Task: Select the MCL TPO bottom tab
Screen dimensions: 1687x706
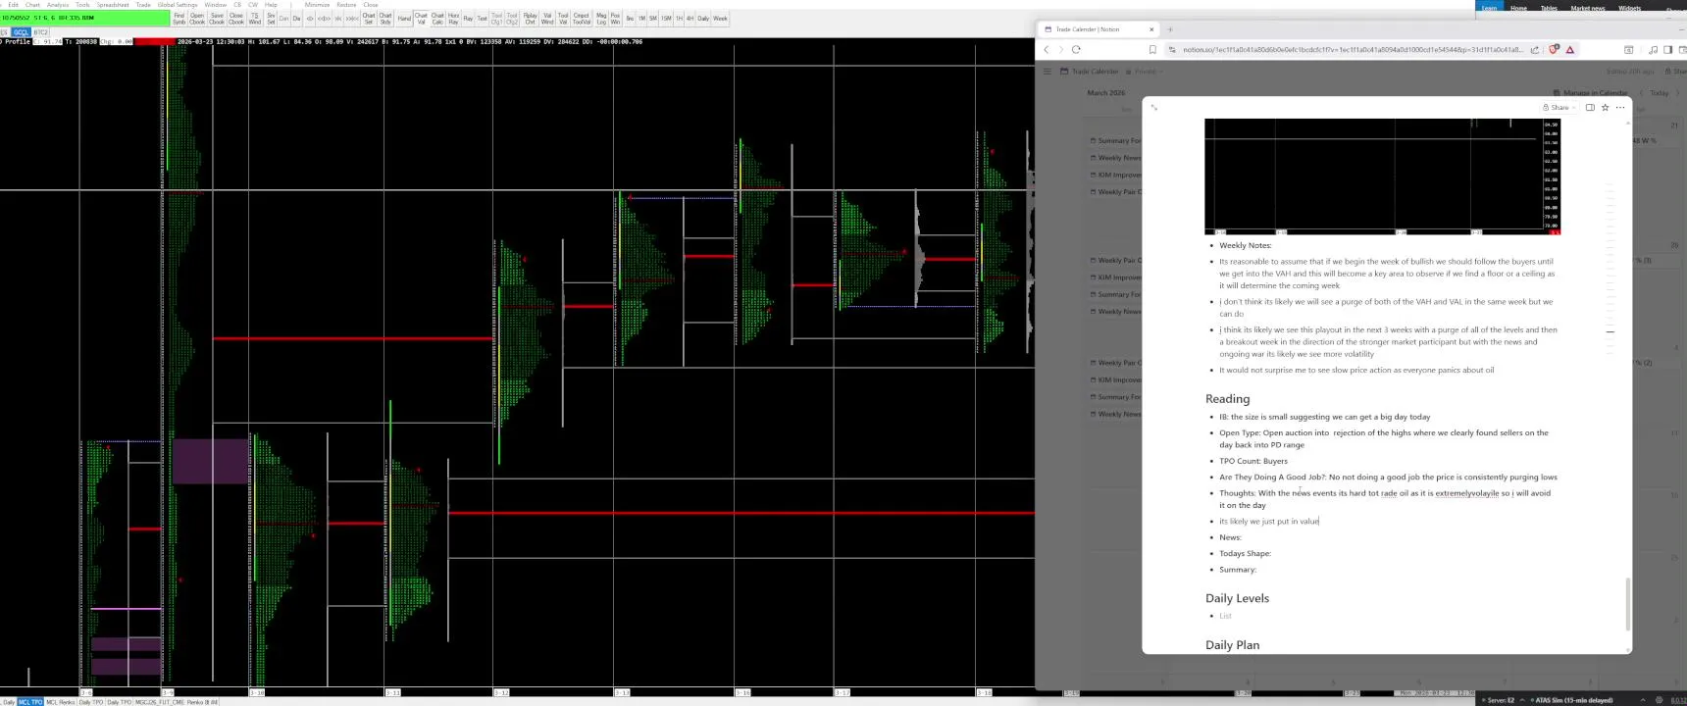Action: [30, 702]
